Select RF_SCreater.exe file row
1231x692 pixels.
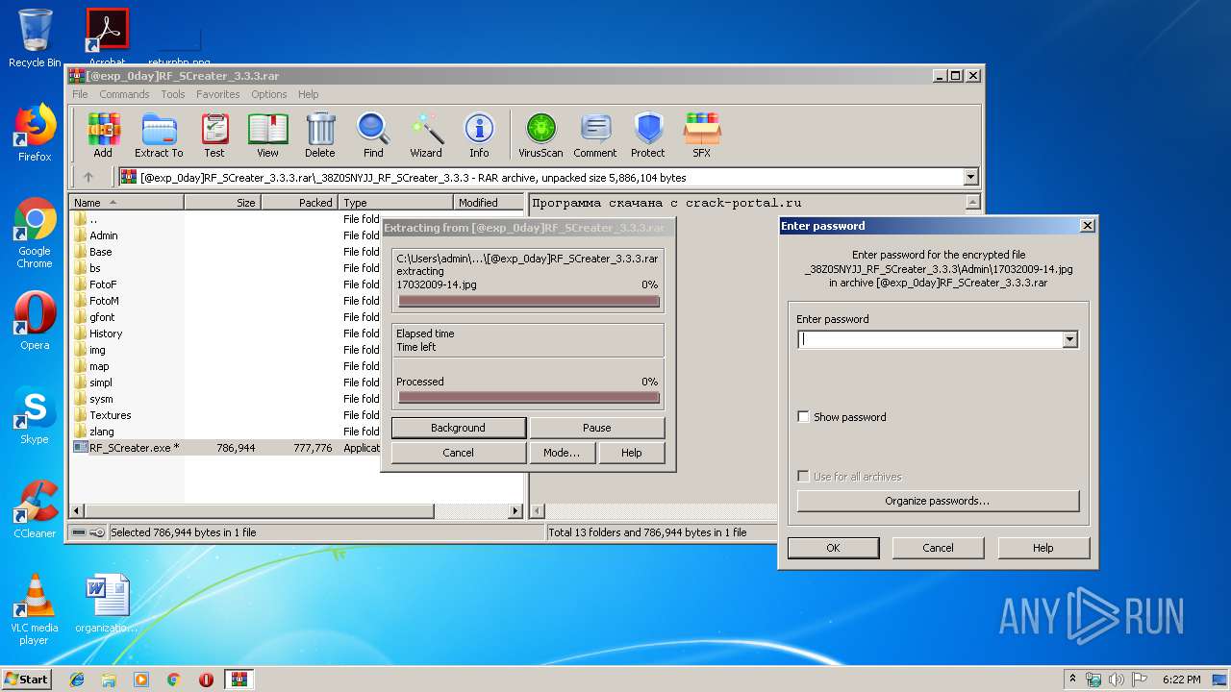(x=226, y=448)
